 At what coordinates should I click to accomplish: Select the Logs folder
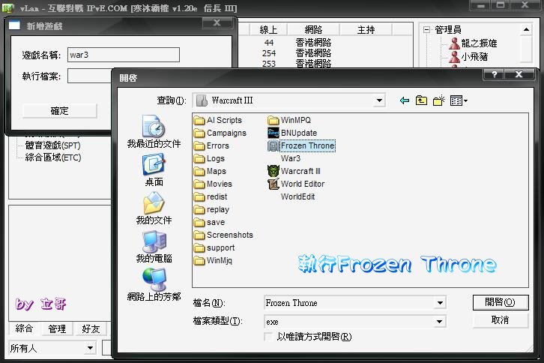(x=209, y=158)
